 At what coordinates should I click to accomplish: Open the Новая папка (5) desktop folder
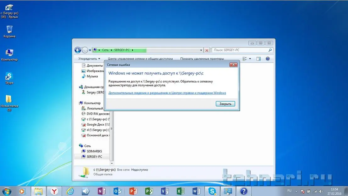coord(9,103)
